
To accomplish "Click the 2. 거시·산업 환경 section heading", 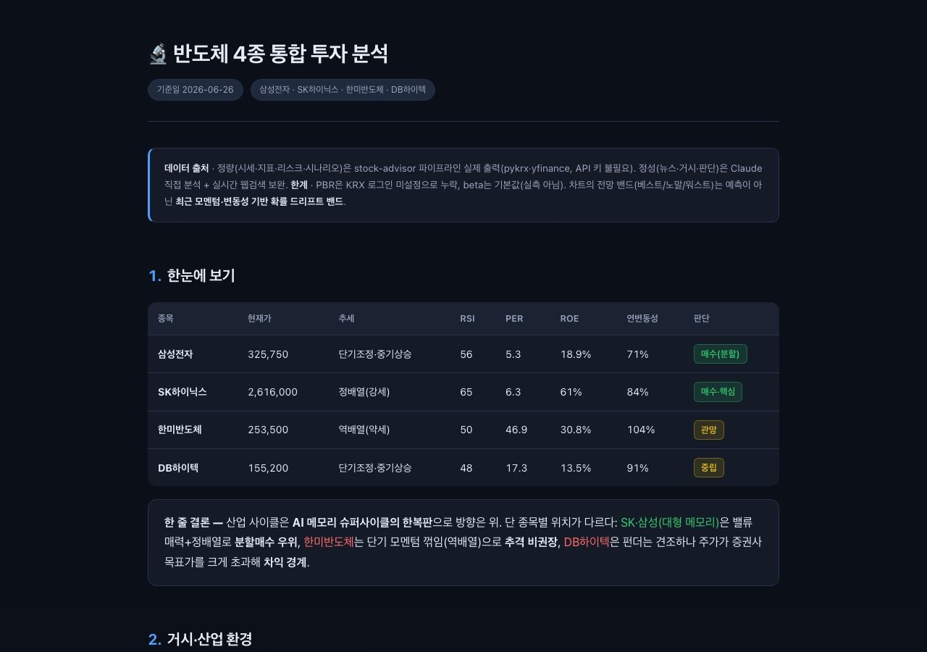I will pyautogui.click(x=201, y=639).
